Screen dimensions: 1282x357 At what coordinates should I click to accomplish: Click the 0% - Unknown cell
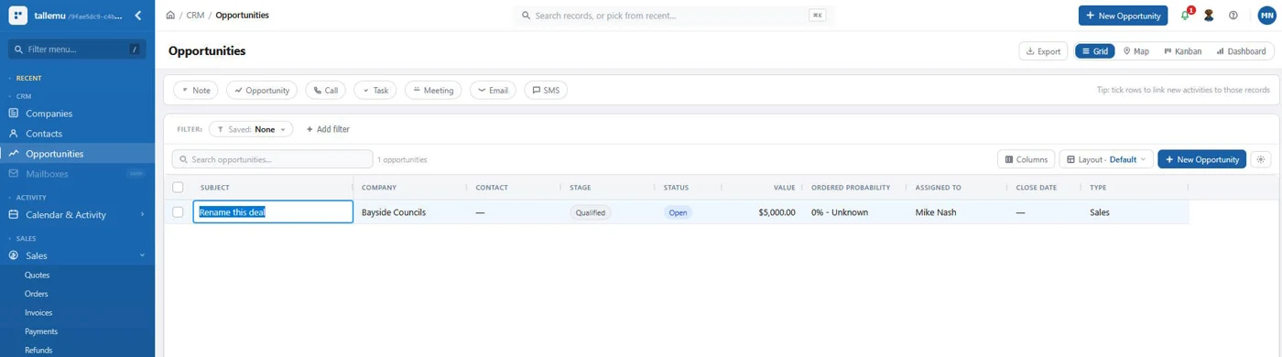pos(840,212)
